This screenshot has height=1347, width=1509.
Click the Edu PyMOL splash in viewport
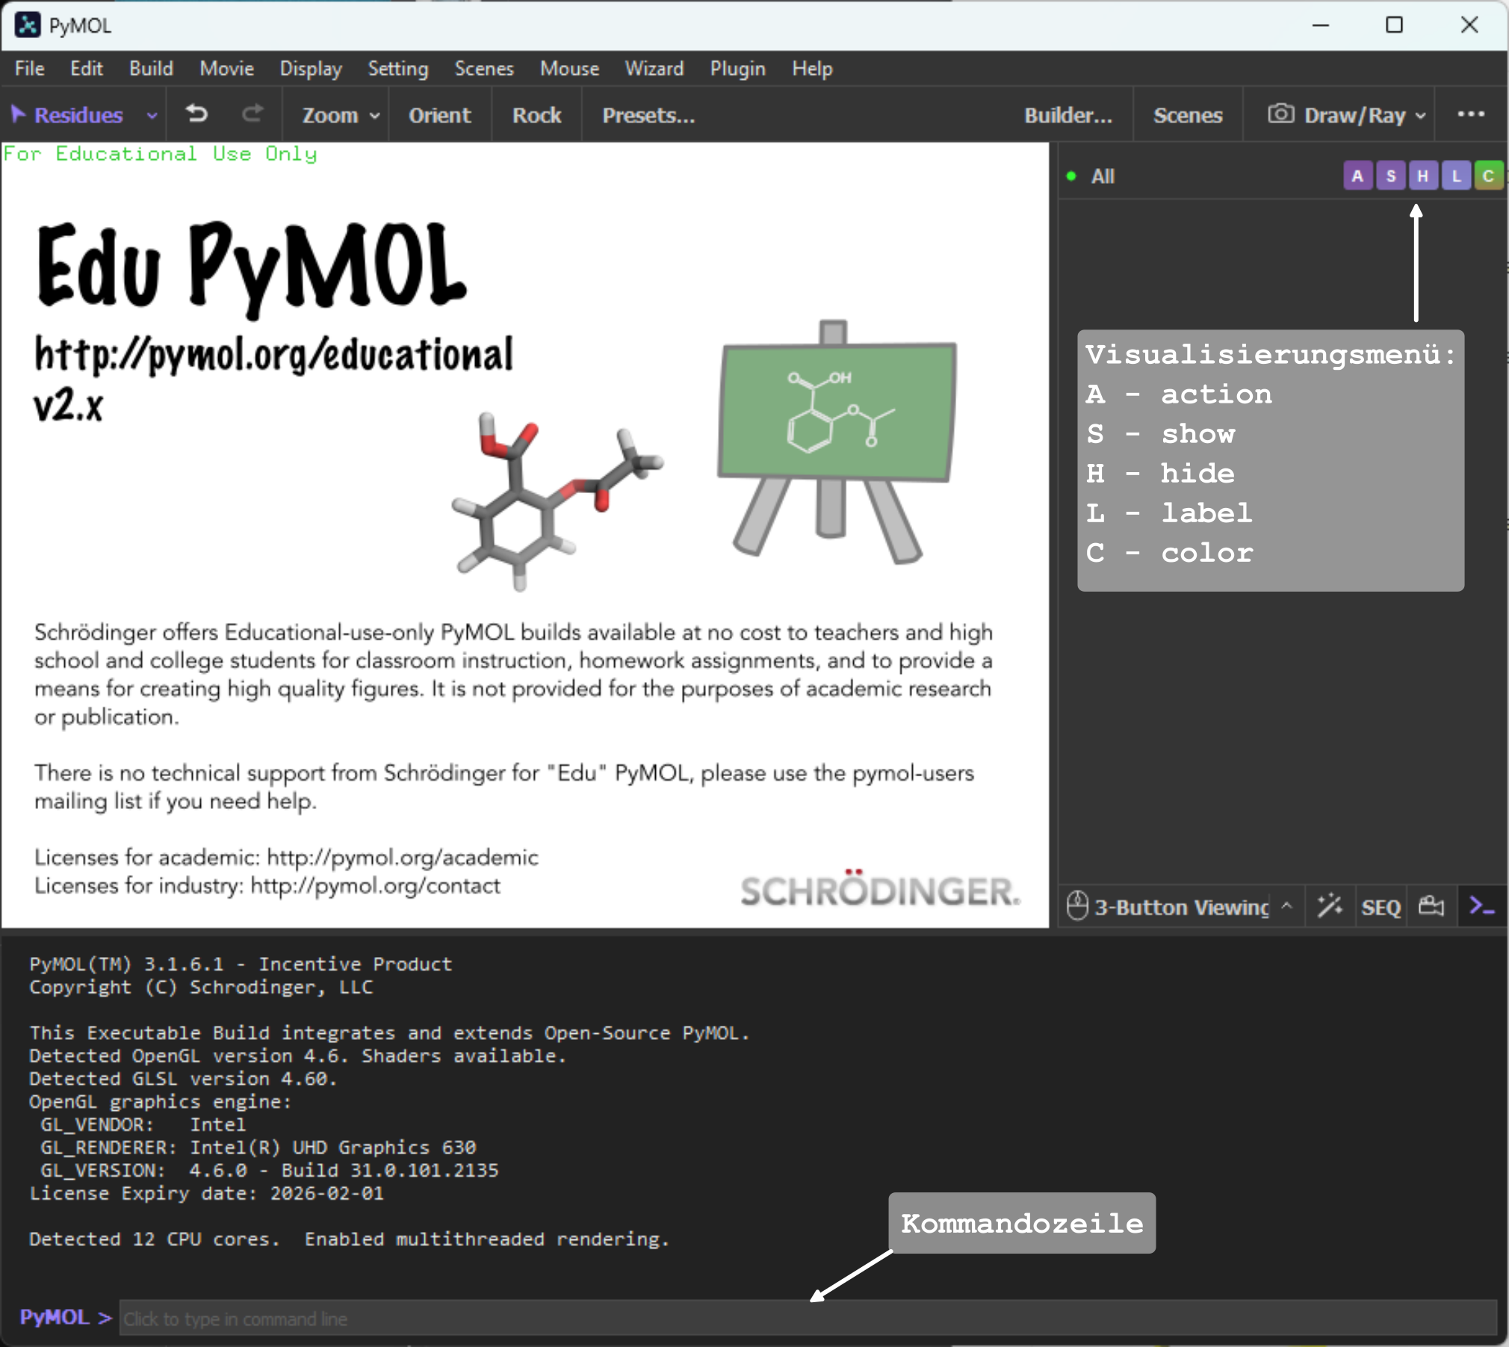coord(525,535)
